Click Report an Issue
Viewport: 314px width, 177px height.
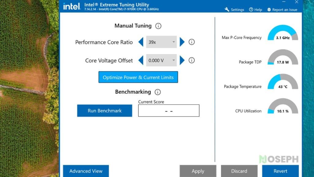[x=282, y=10]
